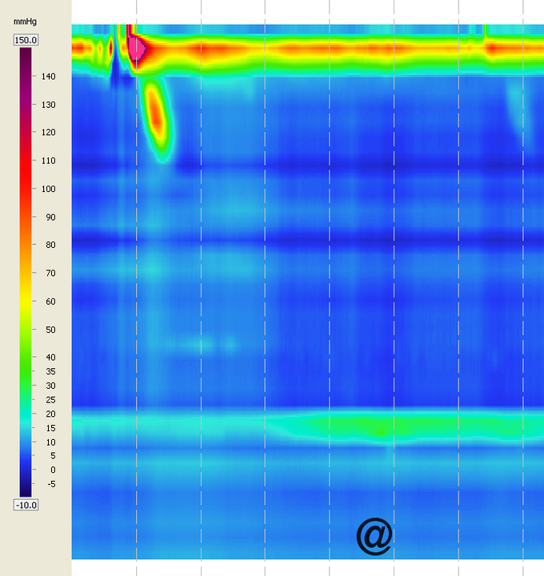This screenshot has height=576, width=544.
Task: Click the -5 scale label
Action: click(x=52, y=484)
